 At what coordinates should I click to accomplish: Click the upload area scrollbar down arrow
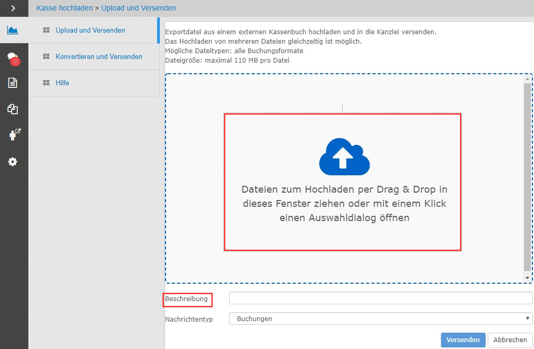(528, 278)
